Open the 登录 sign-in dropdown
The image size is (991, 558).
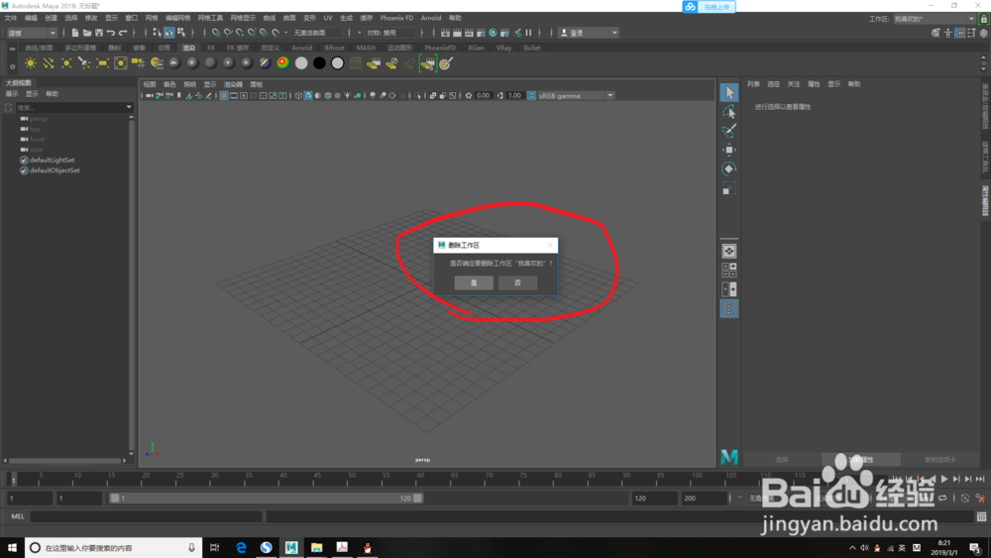click(x=589, y=33)
